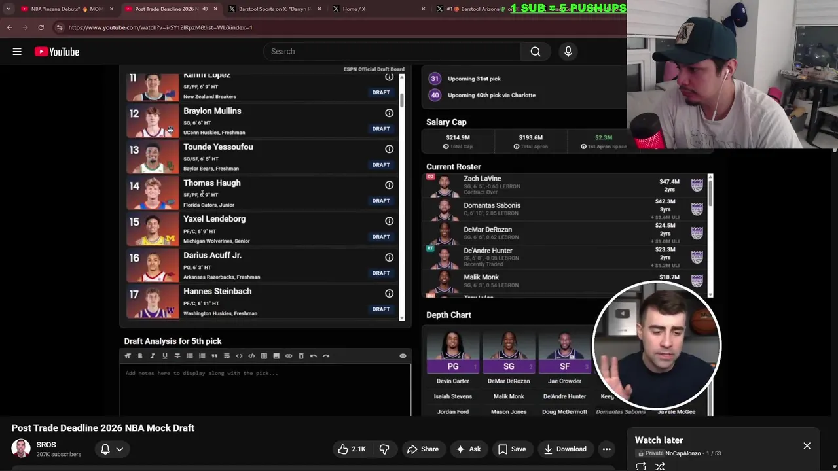Draft Tounde Yessoufou
The image size is (838, 471).
click(x=381, y=165)
